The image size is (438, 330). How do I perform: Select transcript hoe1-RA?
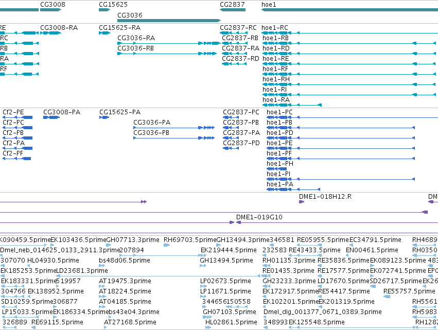click(276, 100)
